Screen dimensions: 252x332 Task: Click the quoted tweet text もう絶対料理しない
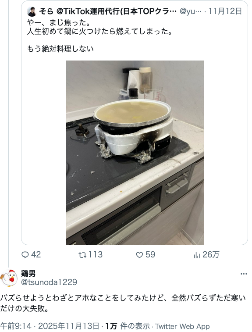(x=60, y=49)
